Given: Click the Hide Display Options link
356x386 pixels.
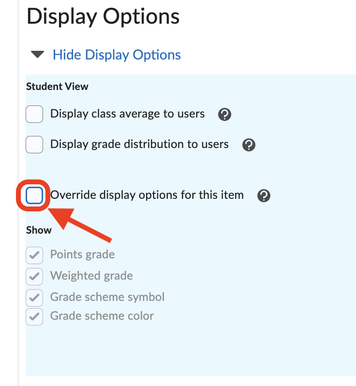Looking at the screenshot, I should click(x=117, y=55).
